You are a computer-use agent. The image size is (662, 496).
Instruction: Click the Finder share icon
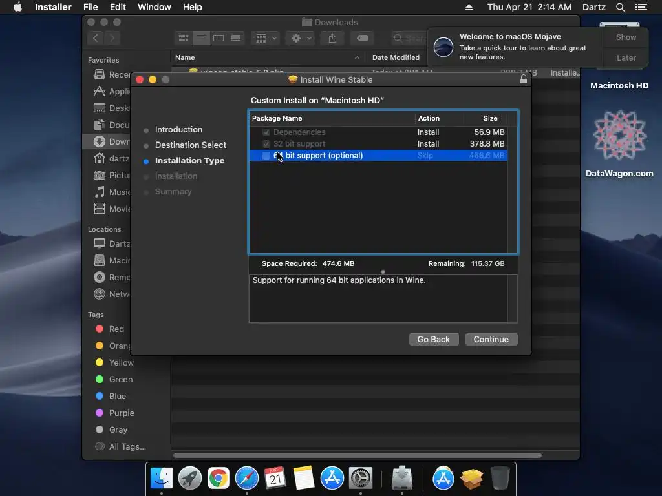pyautogui.click(x=333, y=38)
